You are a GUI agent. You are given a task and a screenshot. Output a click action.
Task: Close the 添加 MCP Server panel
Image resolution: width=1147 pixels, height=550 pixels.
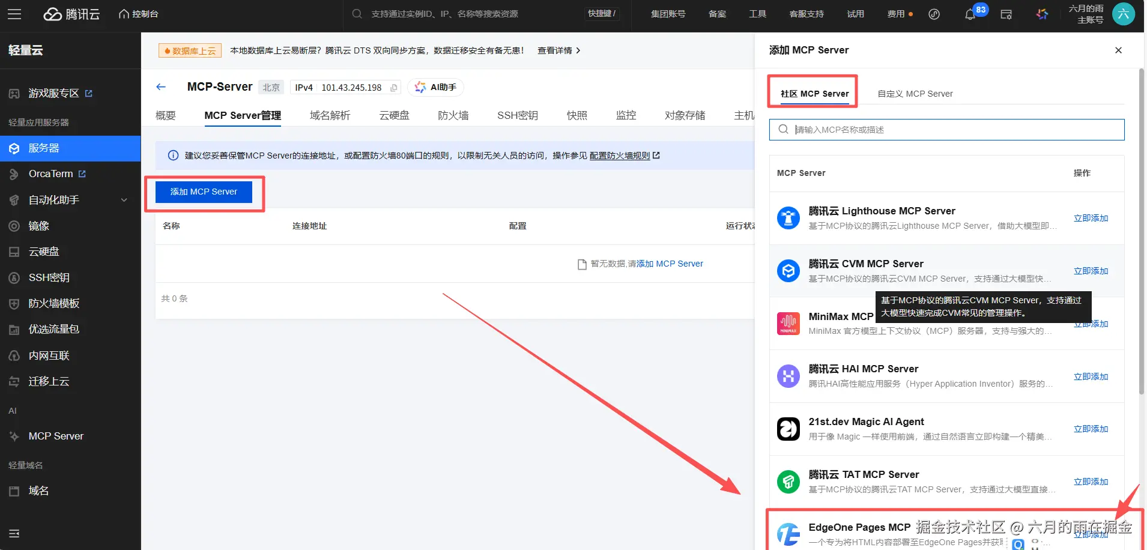tap(1118, 50)
